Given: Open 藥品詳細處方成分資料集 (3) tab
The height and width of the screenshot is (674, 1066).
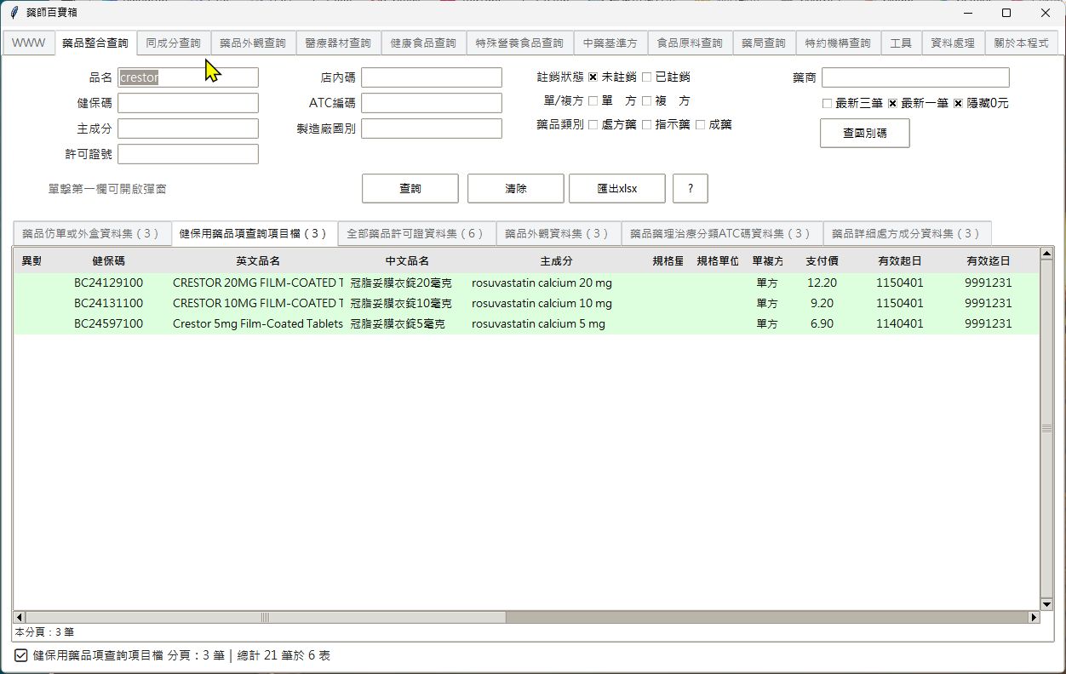Looking at the screenshot, I should tap(907, 233).
